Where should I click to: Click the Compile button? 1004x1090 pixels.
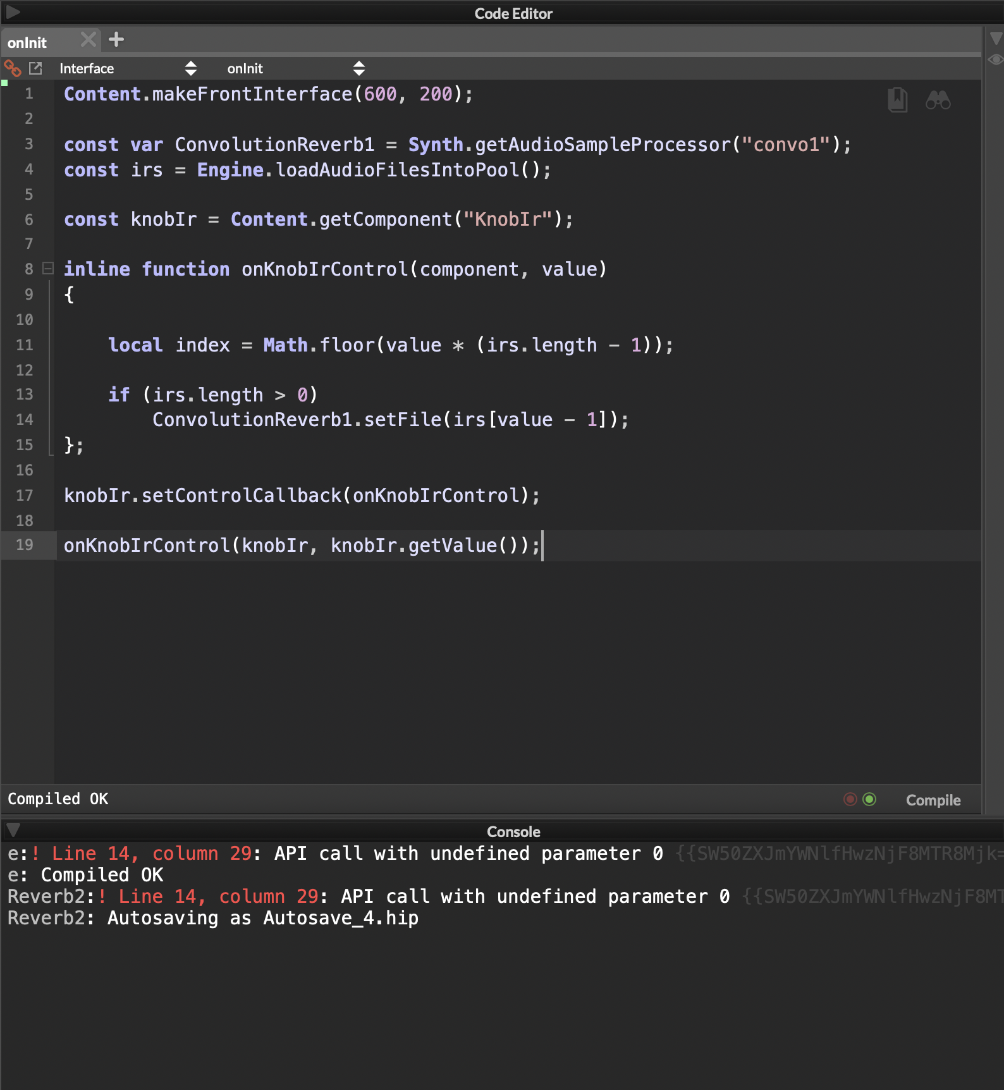933,800
